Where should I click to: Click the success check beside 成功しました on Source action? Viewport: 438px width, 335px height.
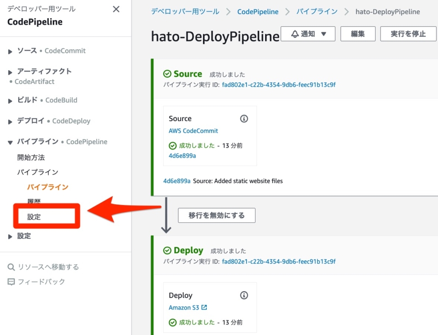click(172, 146)
